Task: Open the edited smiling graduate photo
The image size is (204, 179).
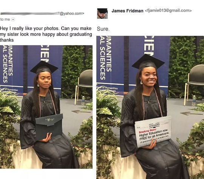Action: click(150, 107)
